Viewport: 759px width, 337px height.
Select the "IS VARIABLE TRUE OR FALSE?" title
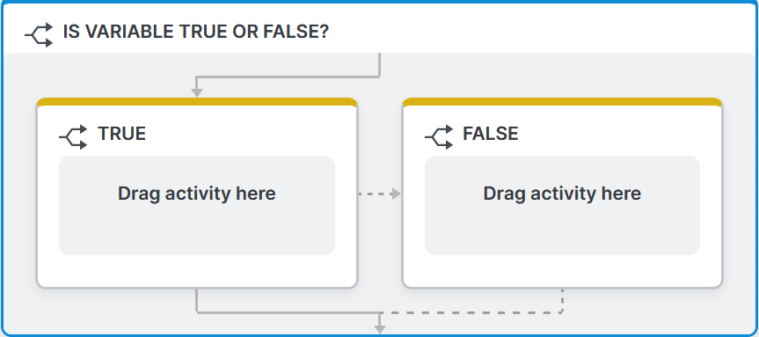(x=196, y=32)
